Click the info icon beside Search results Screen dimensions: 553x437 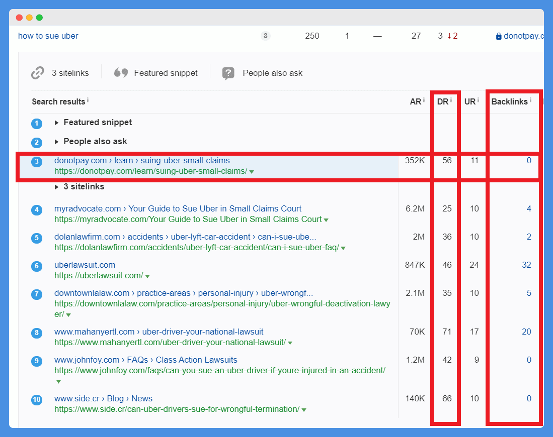pyautogui.click(x=88, y=100)
